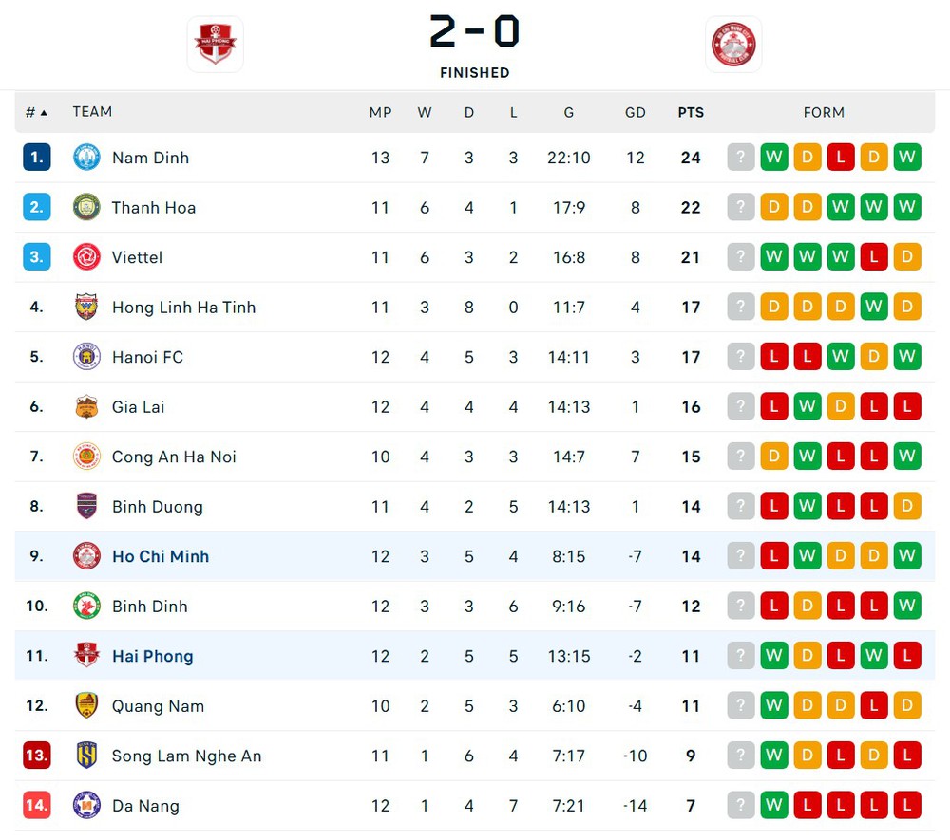Select the highlighted Ho Chi Minh row name
Screen dimensions: 950x840
point(161,556)
